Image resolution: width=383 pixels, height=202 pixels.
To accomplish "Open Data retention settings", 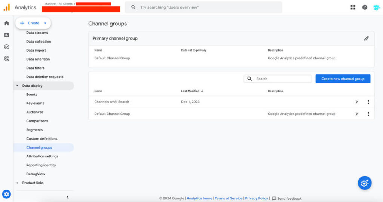I will (x=38, y=59).
